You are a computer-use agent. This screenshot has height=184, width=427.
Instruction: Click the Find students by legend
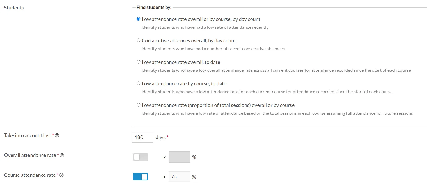pos(154,7)
